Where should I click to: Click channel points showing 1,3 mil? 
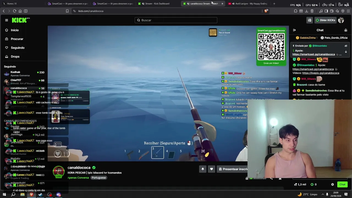pos(300,185)
